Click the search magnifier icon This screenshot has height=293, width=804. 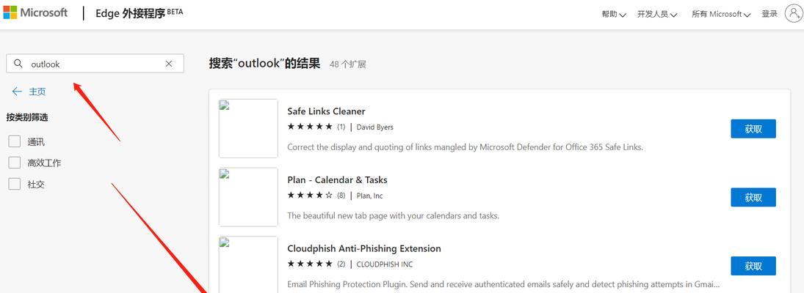pyautogui.click(x=18, y=64)
